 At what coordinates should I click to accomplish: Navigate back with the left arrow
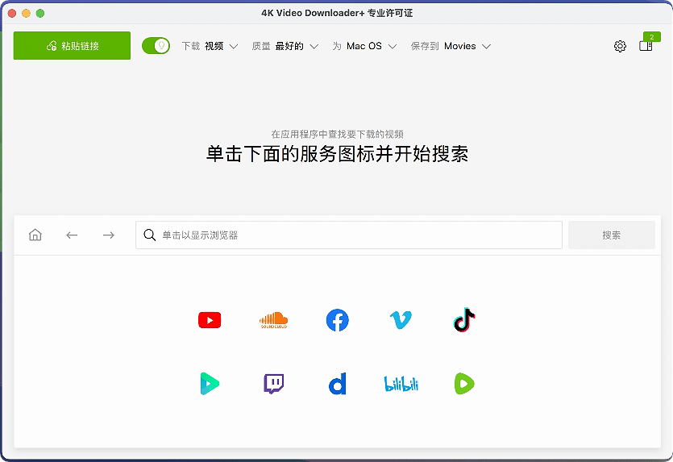[x=72, y=235]
